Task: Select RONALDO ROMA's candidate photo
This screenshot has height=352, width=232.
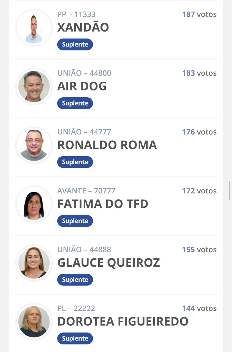Action: pyautogui.click(x=34, y=145)
